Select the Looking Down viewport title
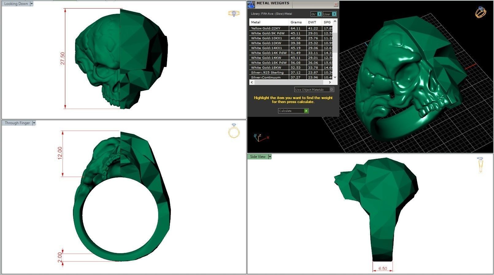 pos(16,4)
